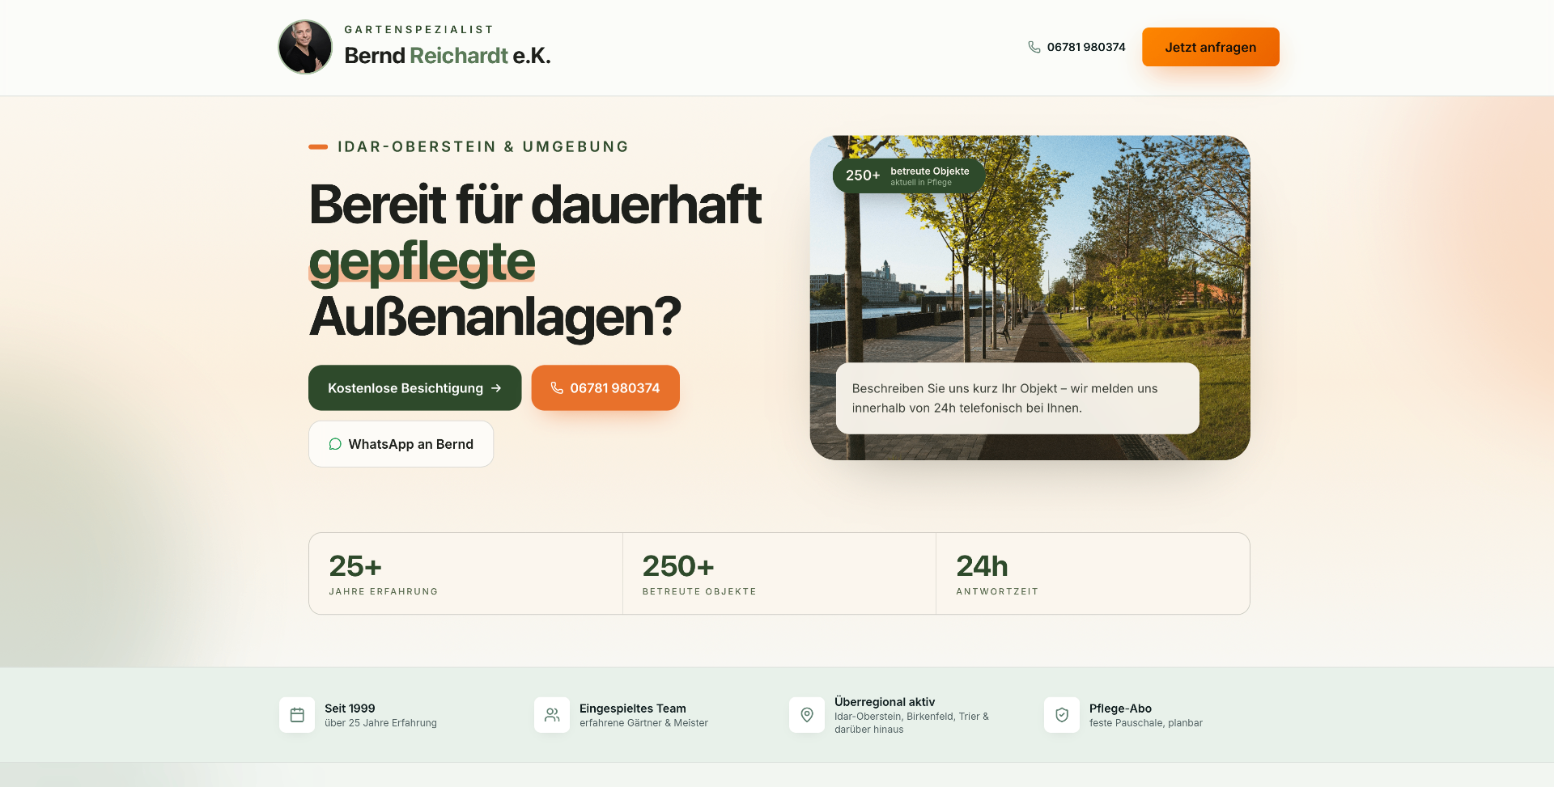
Task: Click the phone icon in the orange button
Action: pyautogui.click(x=557, y=388)
